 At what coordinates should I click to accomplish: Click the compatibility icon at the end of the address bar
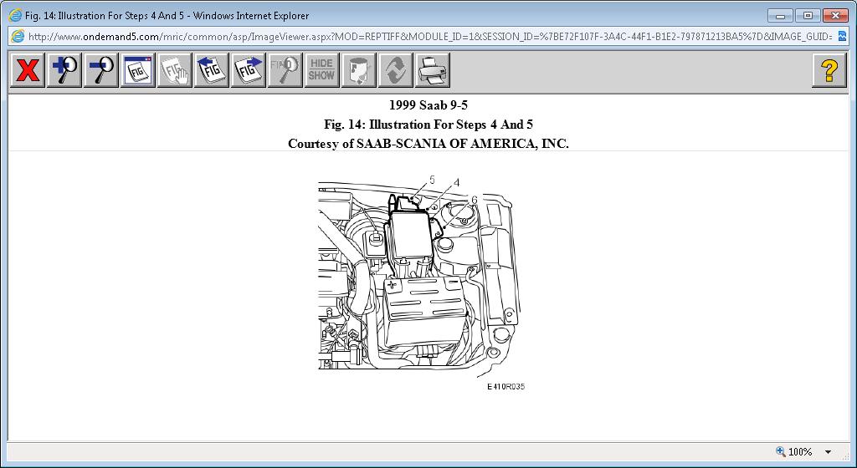pyautogui.click(x=842, y=37)
